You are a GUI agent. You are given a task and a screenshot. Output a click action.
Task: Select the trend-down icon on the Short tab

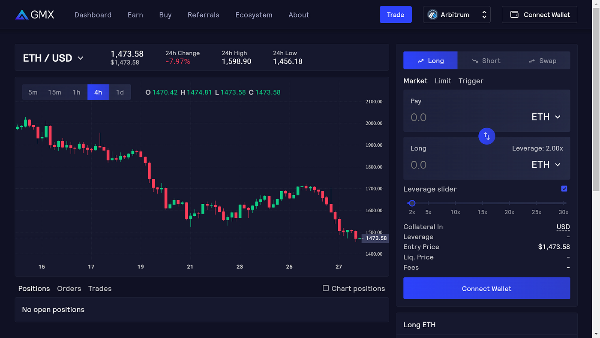[x=476, y=60]
